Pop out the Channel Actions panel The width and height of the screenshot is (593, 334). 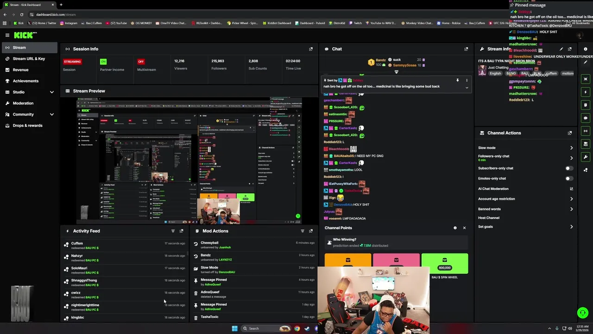pyautogui.click(x=570, y=133)
